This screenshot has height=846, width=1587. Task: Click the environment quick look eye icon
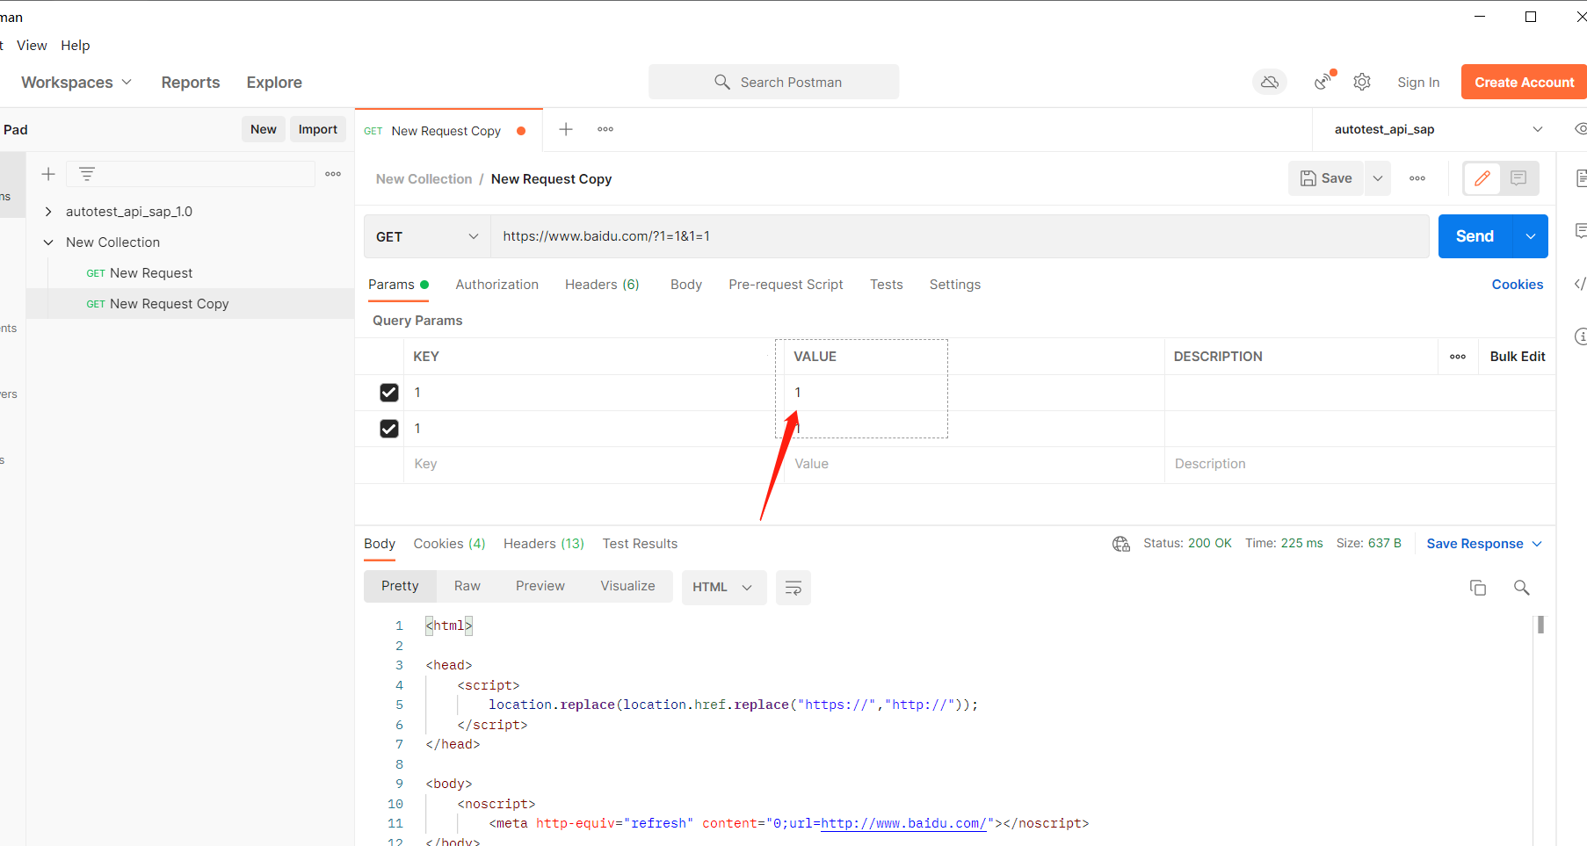point(1580,129)
